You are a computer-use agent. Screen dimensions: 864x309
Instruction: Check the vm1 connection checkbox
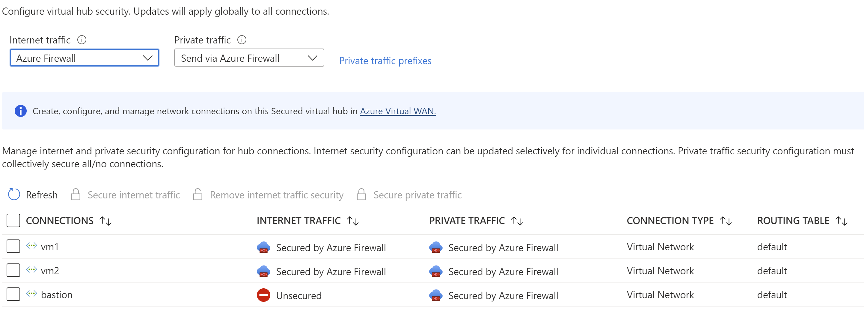coord(13,246)
